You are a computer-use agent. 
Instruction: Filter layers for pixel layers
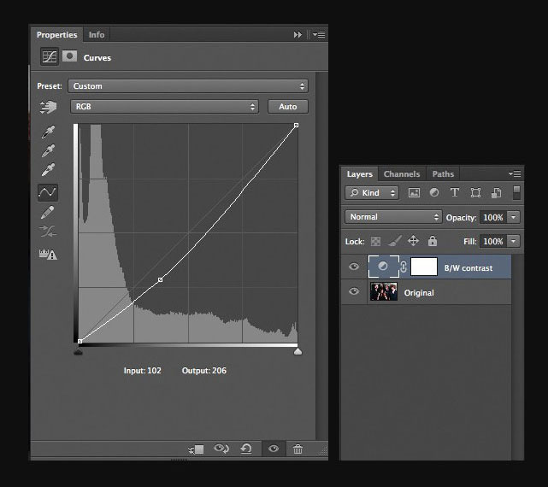pos(414,192)
